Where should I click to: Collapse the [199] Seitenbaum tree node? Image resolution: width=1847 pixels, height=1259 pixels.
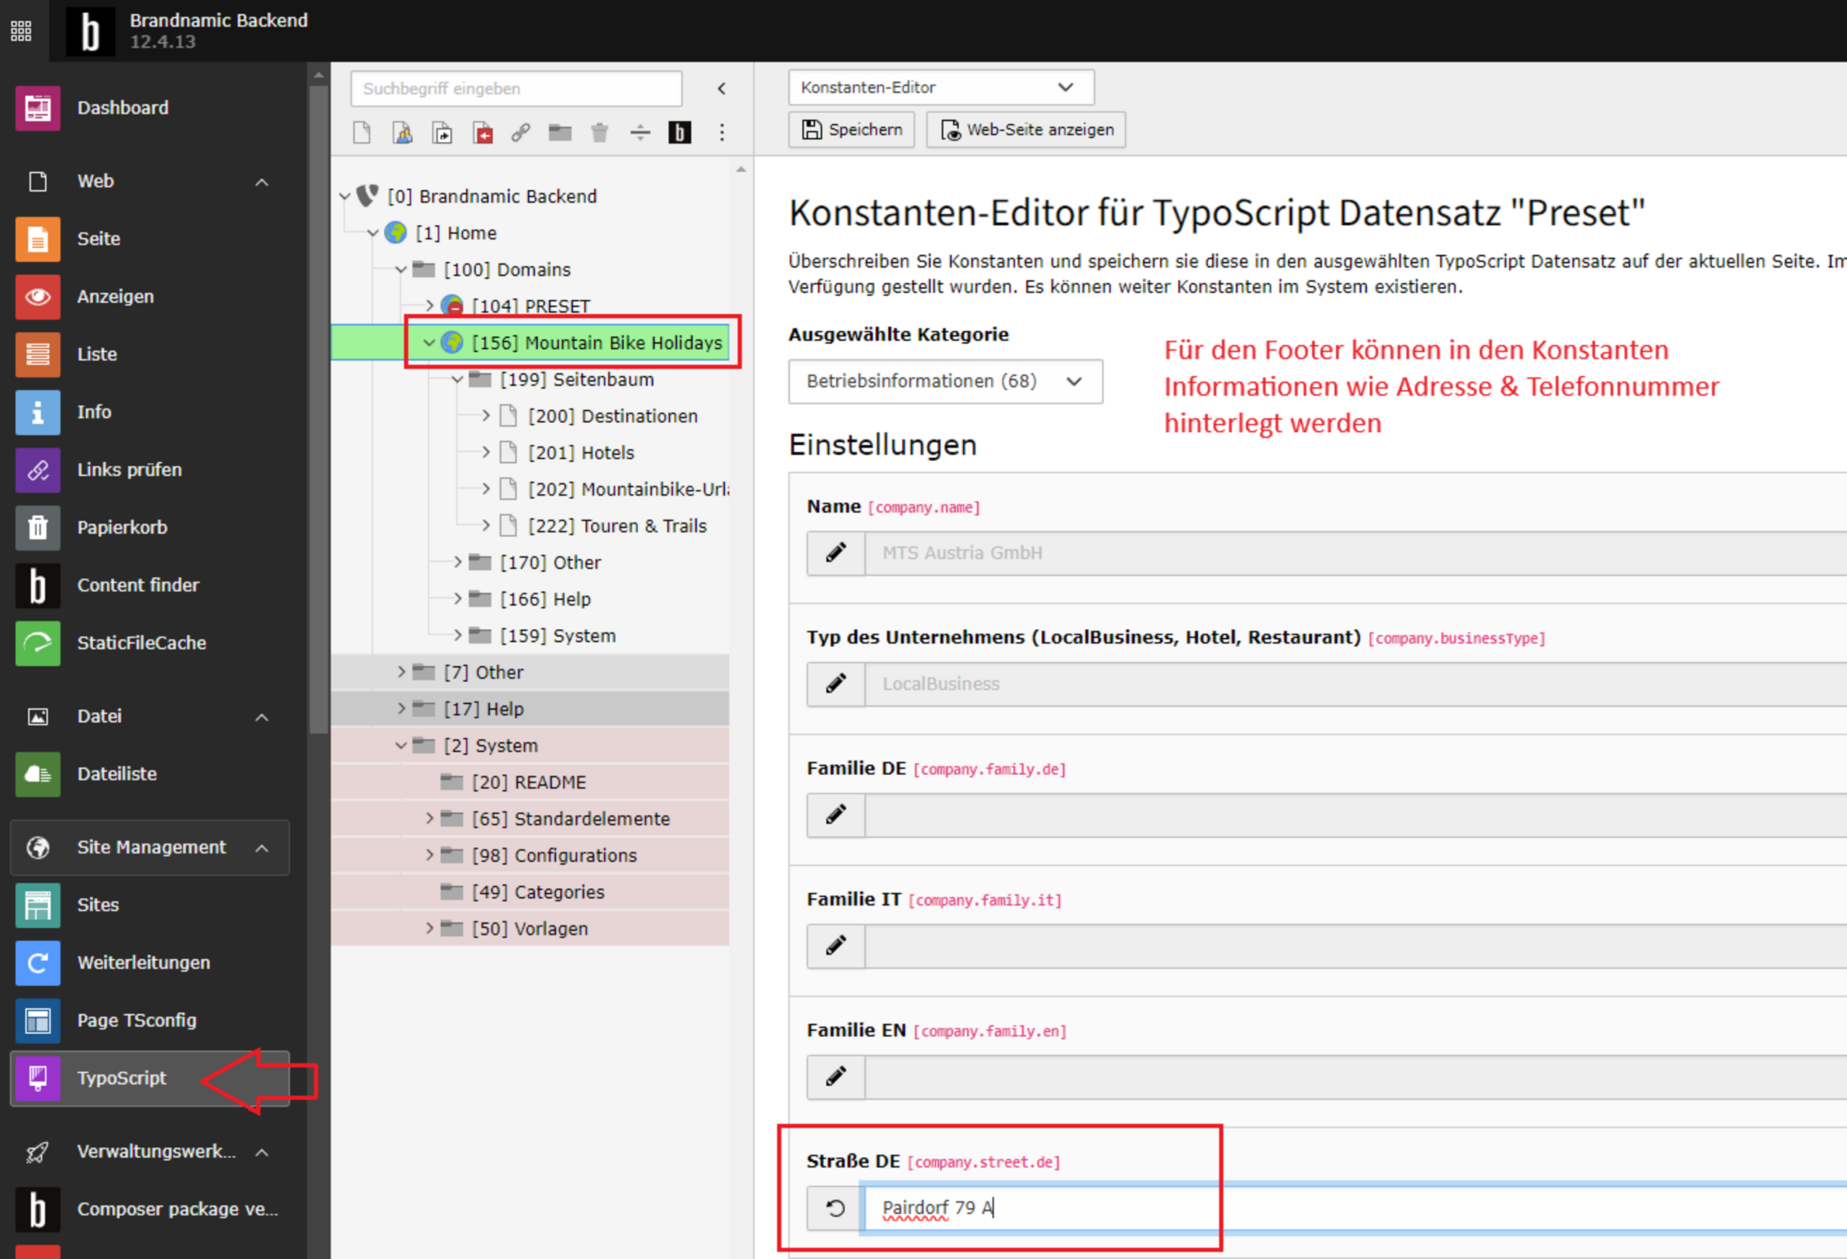point(457,380)
